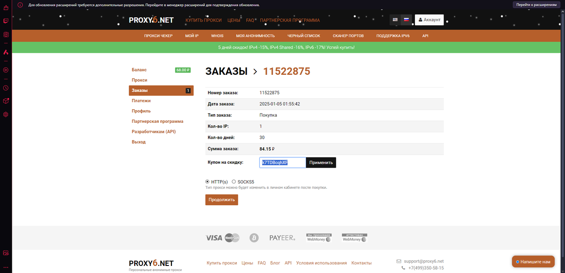
Task: Open API tab in orange toolbar
Action: [x=425, y=36]
